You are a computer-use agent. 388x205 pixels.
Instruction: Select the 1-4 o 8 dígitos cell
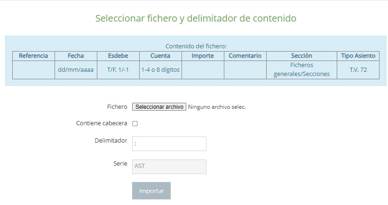coord(160,70)
